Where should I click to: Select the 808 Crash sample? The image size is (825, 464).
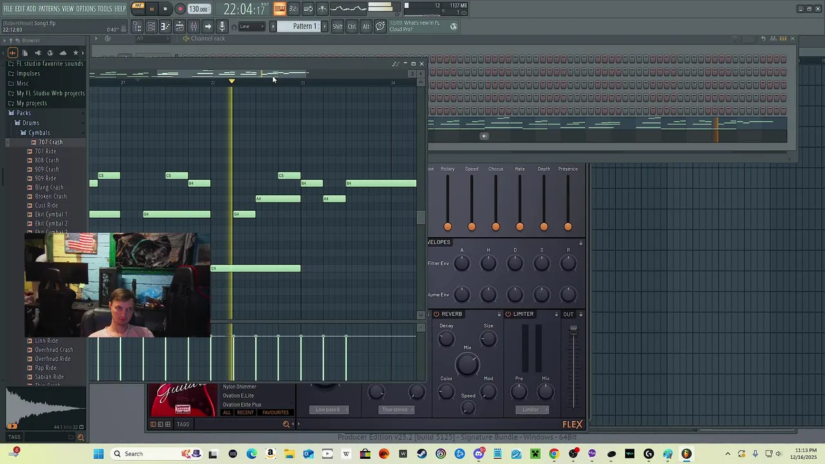[43, 160]
